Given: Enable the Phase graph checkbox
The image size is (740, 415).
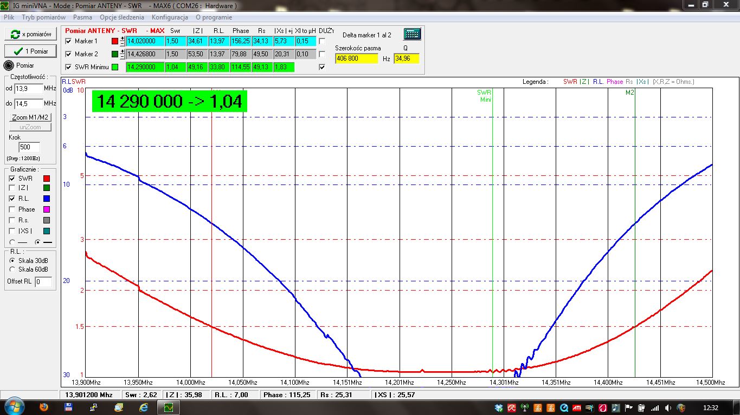Looking at the screenshot, I should tap(12, 209).
